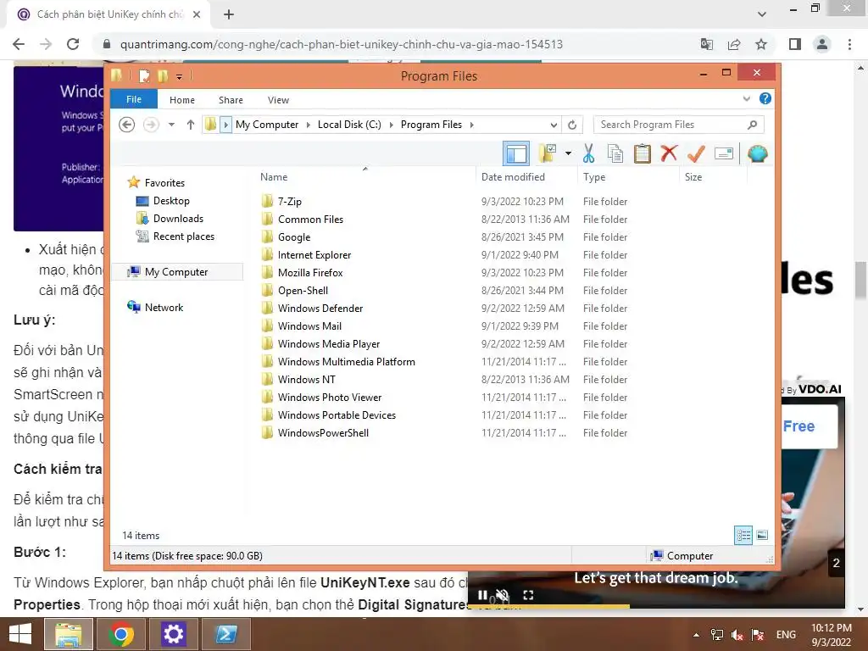868x651 pixels.
Task: Click Local Disk (C:) breadcrumb
Action: coord(349,125)
